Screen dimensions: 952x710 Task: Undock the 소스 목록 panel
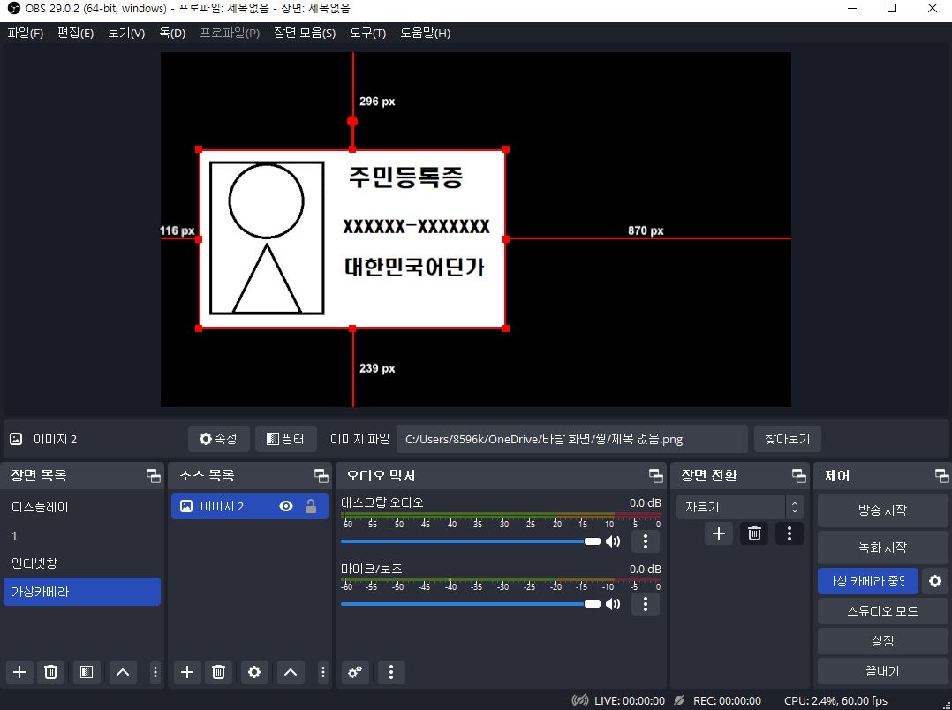[321, 476]
